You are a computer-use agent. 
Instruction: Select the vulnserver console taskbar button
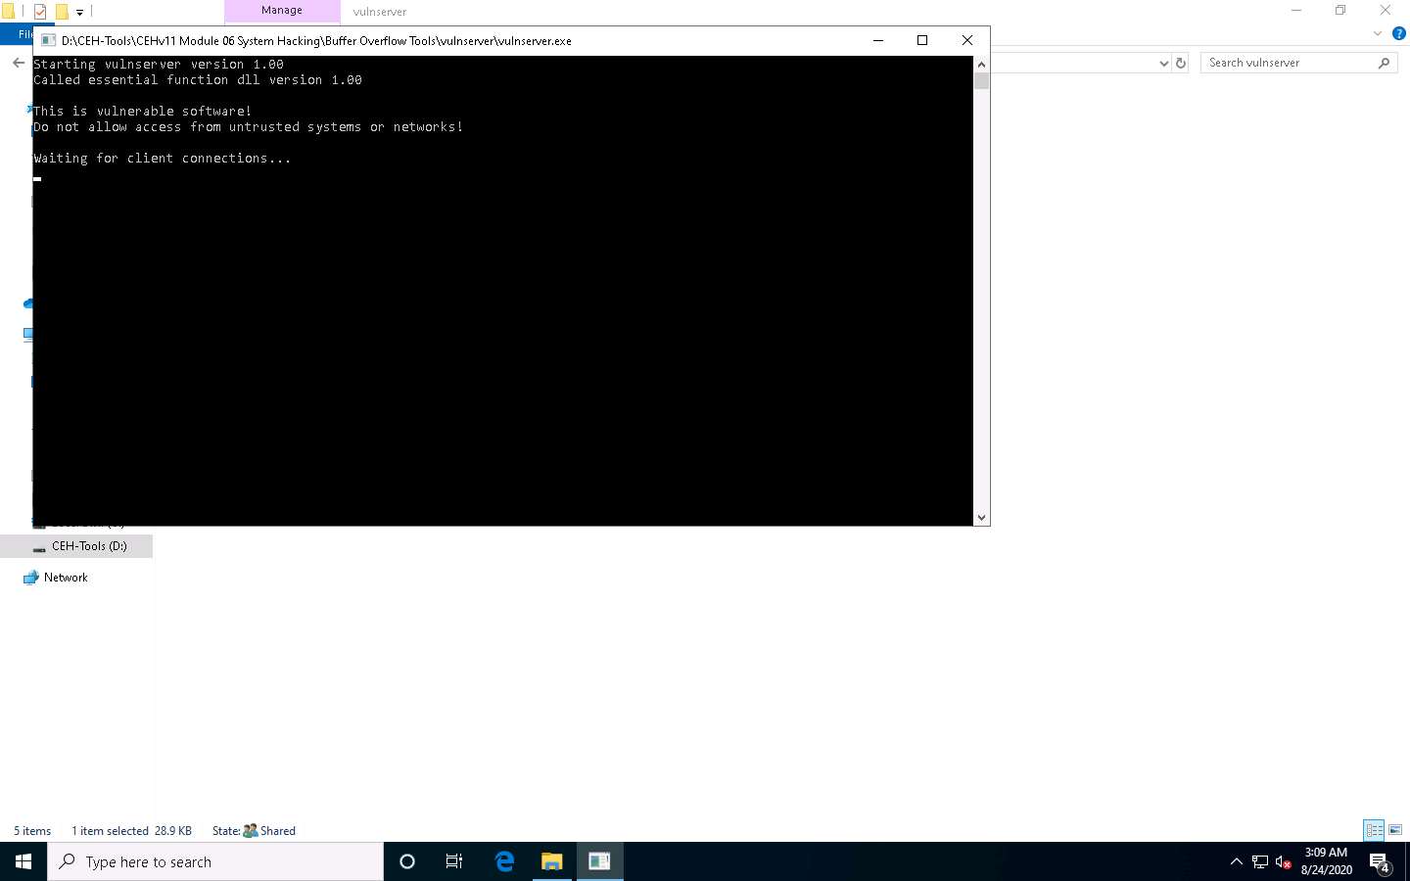tap(599, 861)
